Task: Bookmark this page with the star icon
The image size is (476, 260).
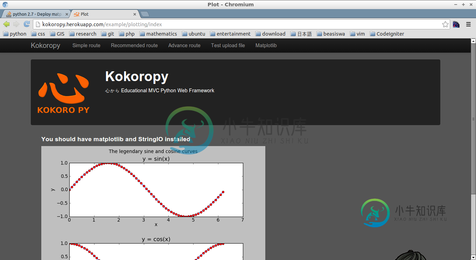Action: pyautogui.click(x=445, y=24)
